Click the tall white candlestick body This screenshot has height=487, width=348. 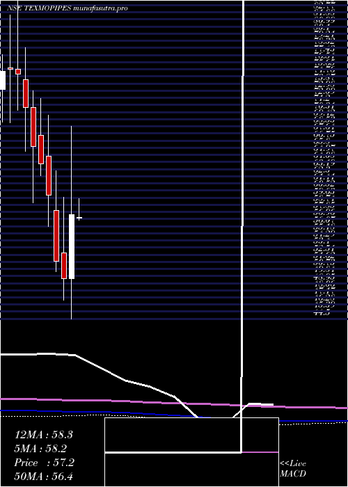coord(72,246)
